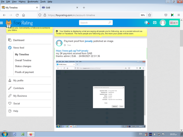
Task: Open Word from the taskbar
Action: pyautogui.click(x=15, y=134)
